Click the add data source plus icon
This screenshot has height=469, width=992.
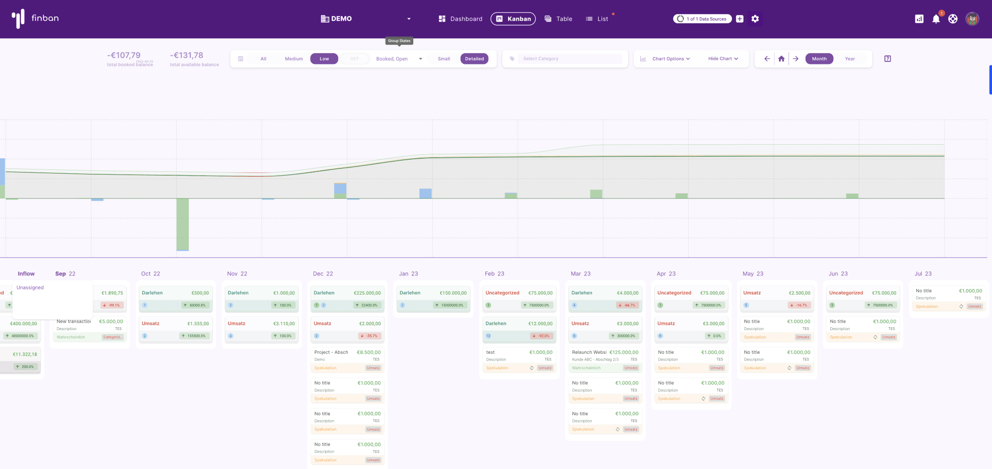pos(740,19)
